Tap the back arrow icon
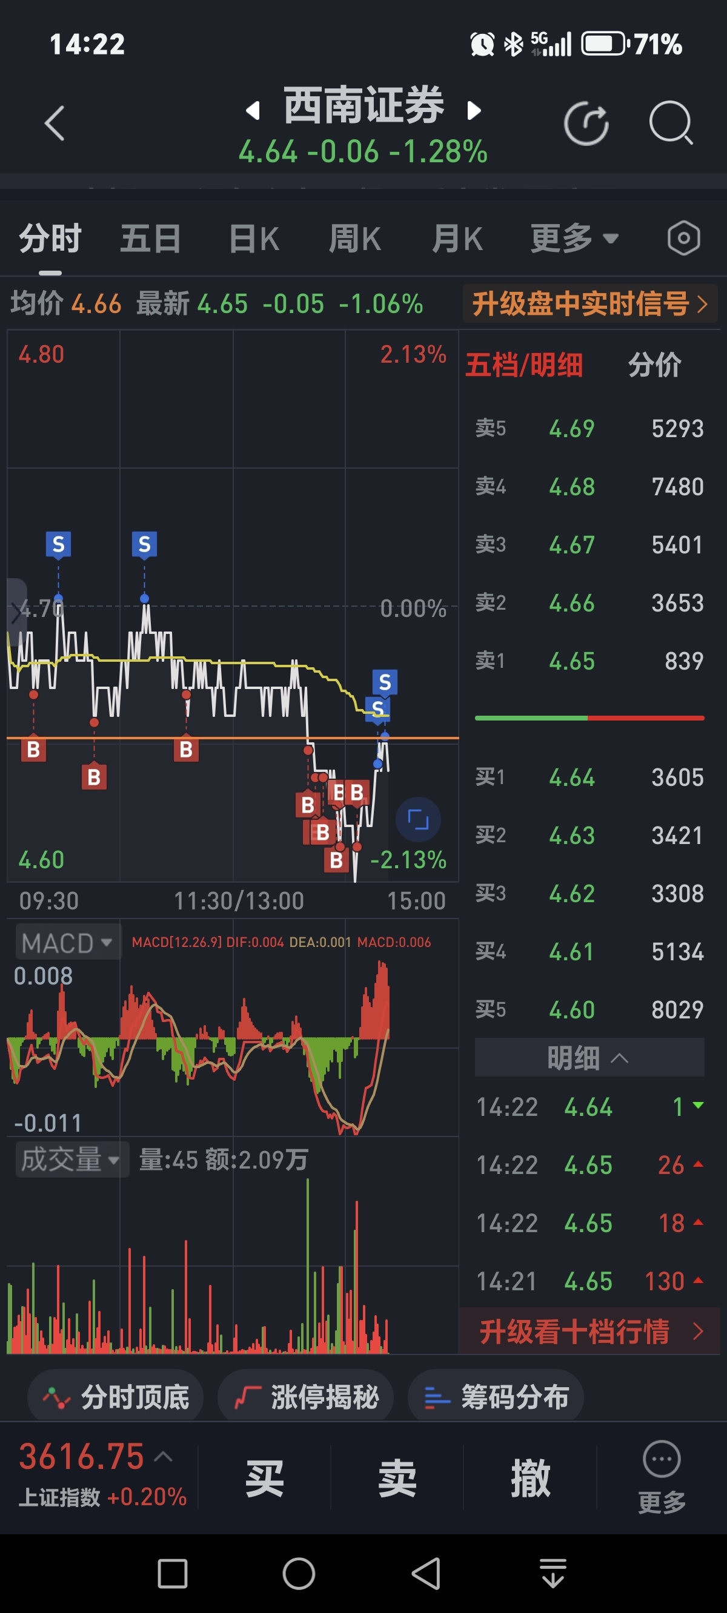727x1613 pixels. 55,123
